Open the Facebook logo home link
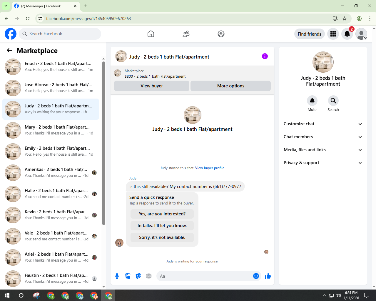376x301 pixels. pos(11,34)
